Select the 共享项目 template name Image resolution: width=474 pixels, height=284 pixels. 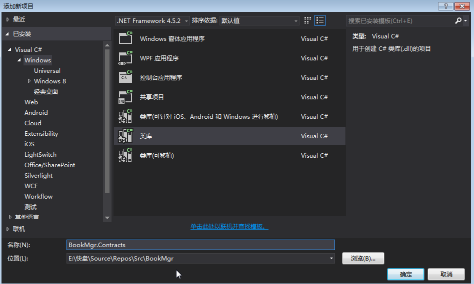152,97
